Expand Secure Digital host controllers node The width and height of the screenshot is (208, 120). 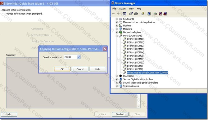coord(117,79)
